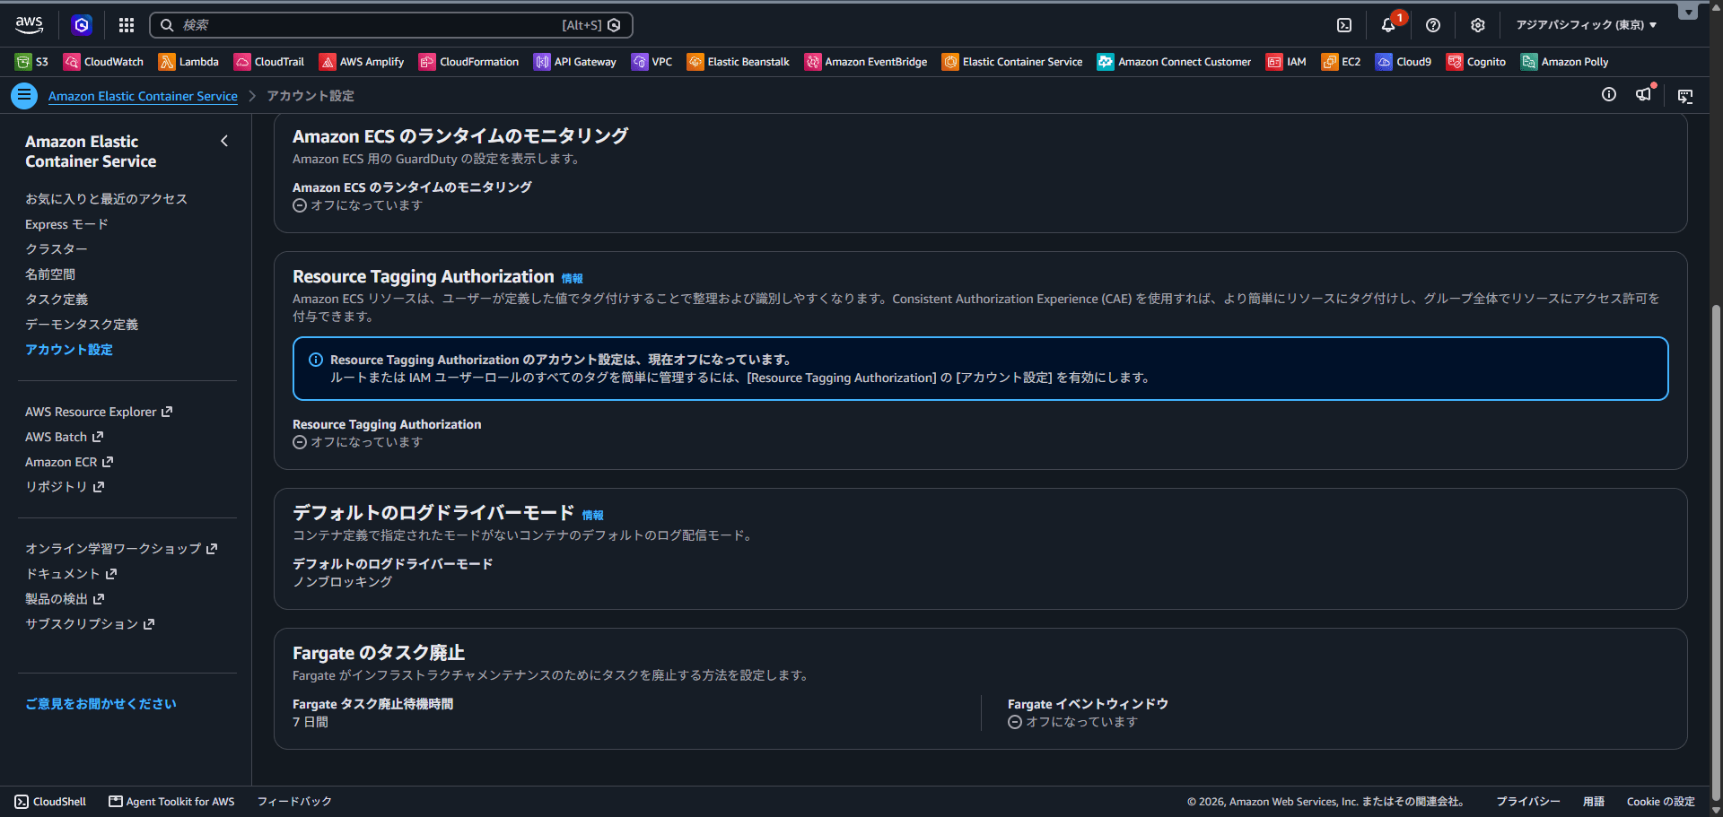Open 情報 link beside デフォルトのログドライバーモード

(x=592, y=515)
